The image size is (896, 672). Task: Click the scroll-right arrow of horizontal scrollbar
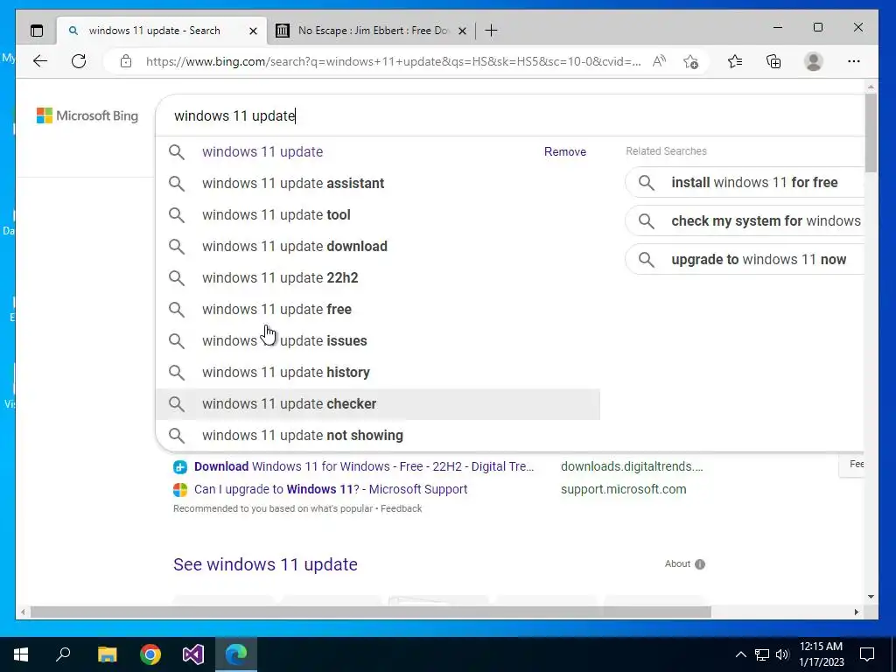click(x=856, y=612)
